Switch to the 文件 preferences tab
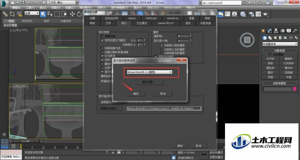Screen dimensions: 300x160 [x=108, y=23]
